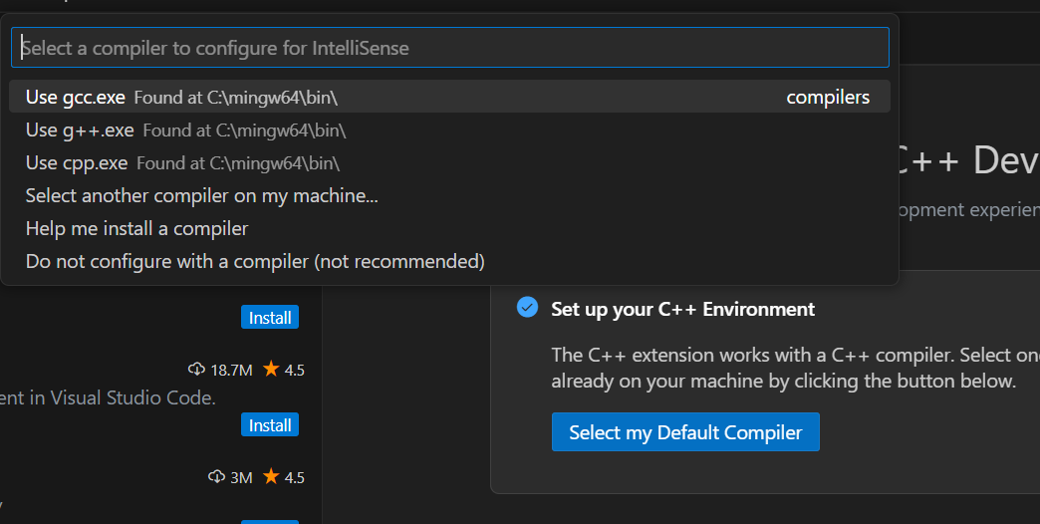
Task: Click the Select my Default Compiler button
Action: pos(685,431)
